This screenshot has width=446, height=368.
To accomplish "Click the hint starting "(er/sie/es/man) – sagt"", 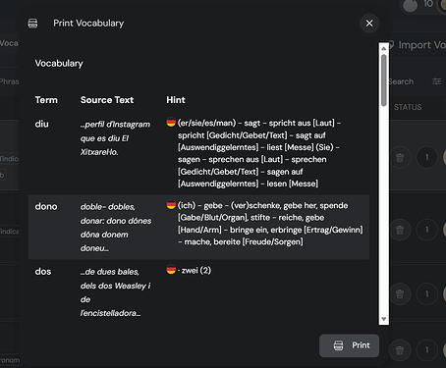I will (259, 153).
